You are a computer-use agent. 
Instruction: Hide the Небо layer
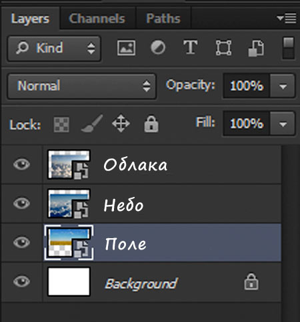pyautogui.click(x=21, y=203)
